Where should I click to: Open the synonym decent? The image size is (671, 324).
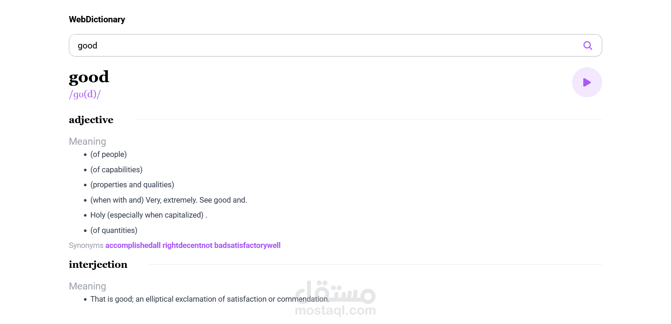(190, 246)
